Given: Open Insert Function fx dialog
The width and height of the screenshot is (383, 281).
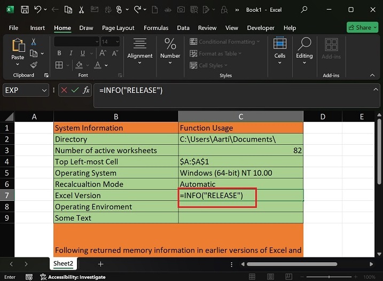Looking at the screenshot, I should click(x=85, y=91).
